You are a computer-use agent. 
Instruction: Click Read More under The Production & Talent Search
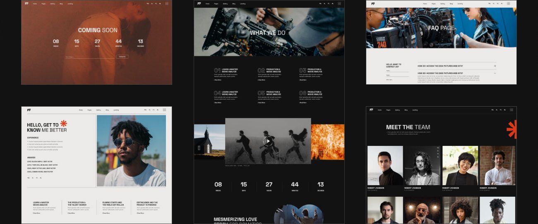72,213
